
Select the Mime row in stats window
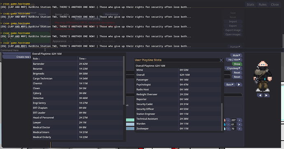(178, 70)
